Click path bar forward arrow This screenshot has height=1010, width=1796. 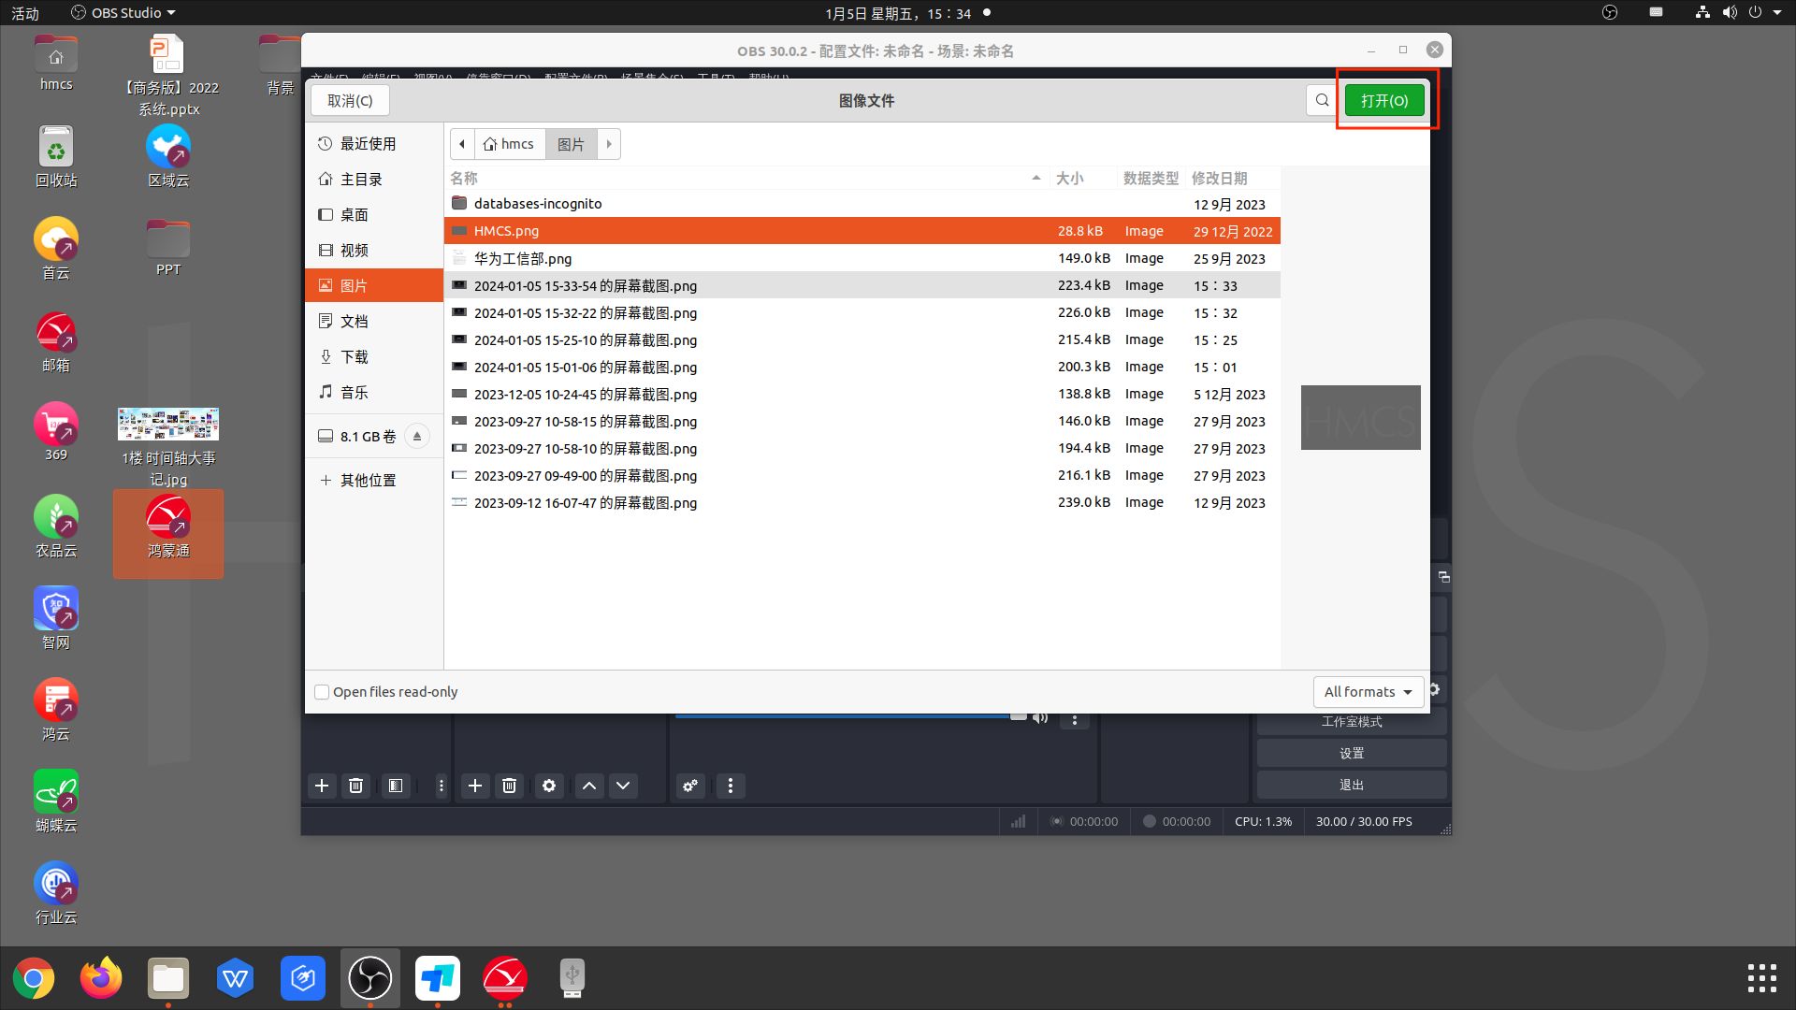609,144
